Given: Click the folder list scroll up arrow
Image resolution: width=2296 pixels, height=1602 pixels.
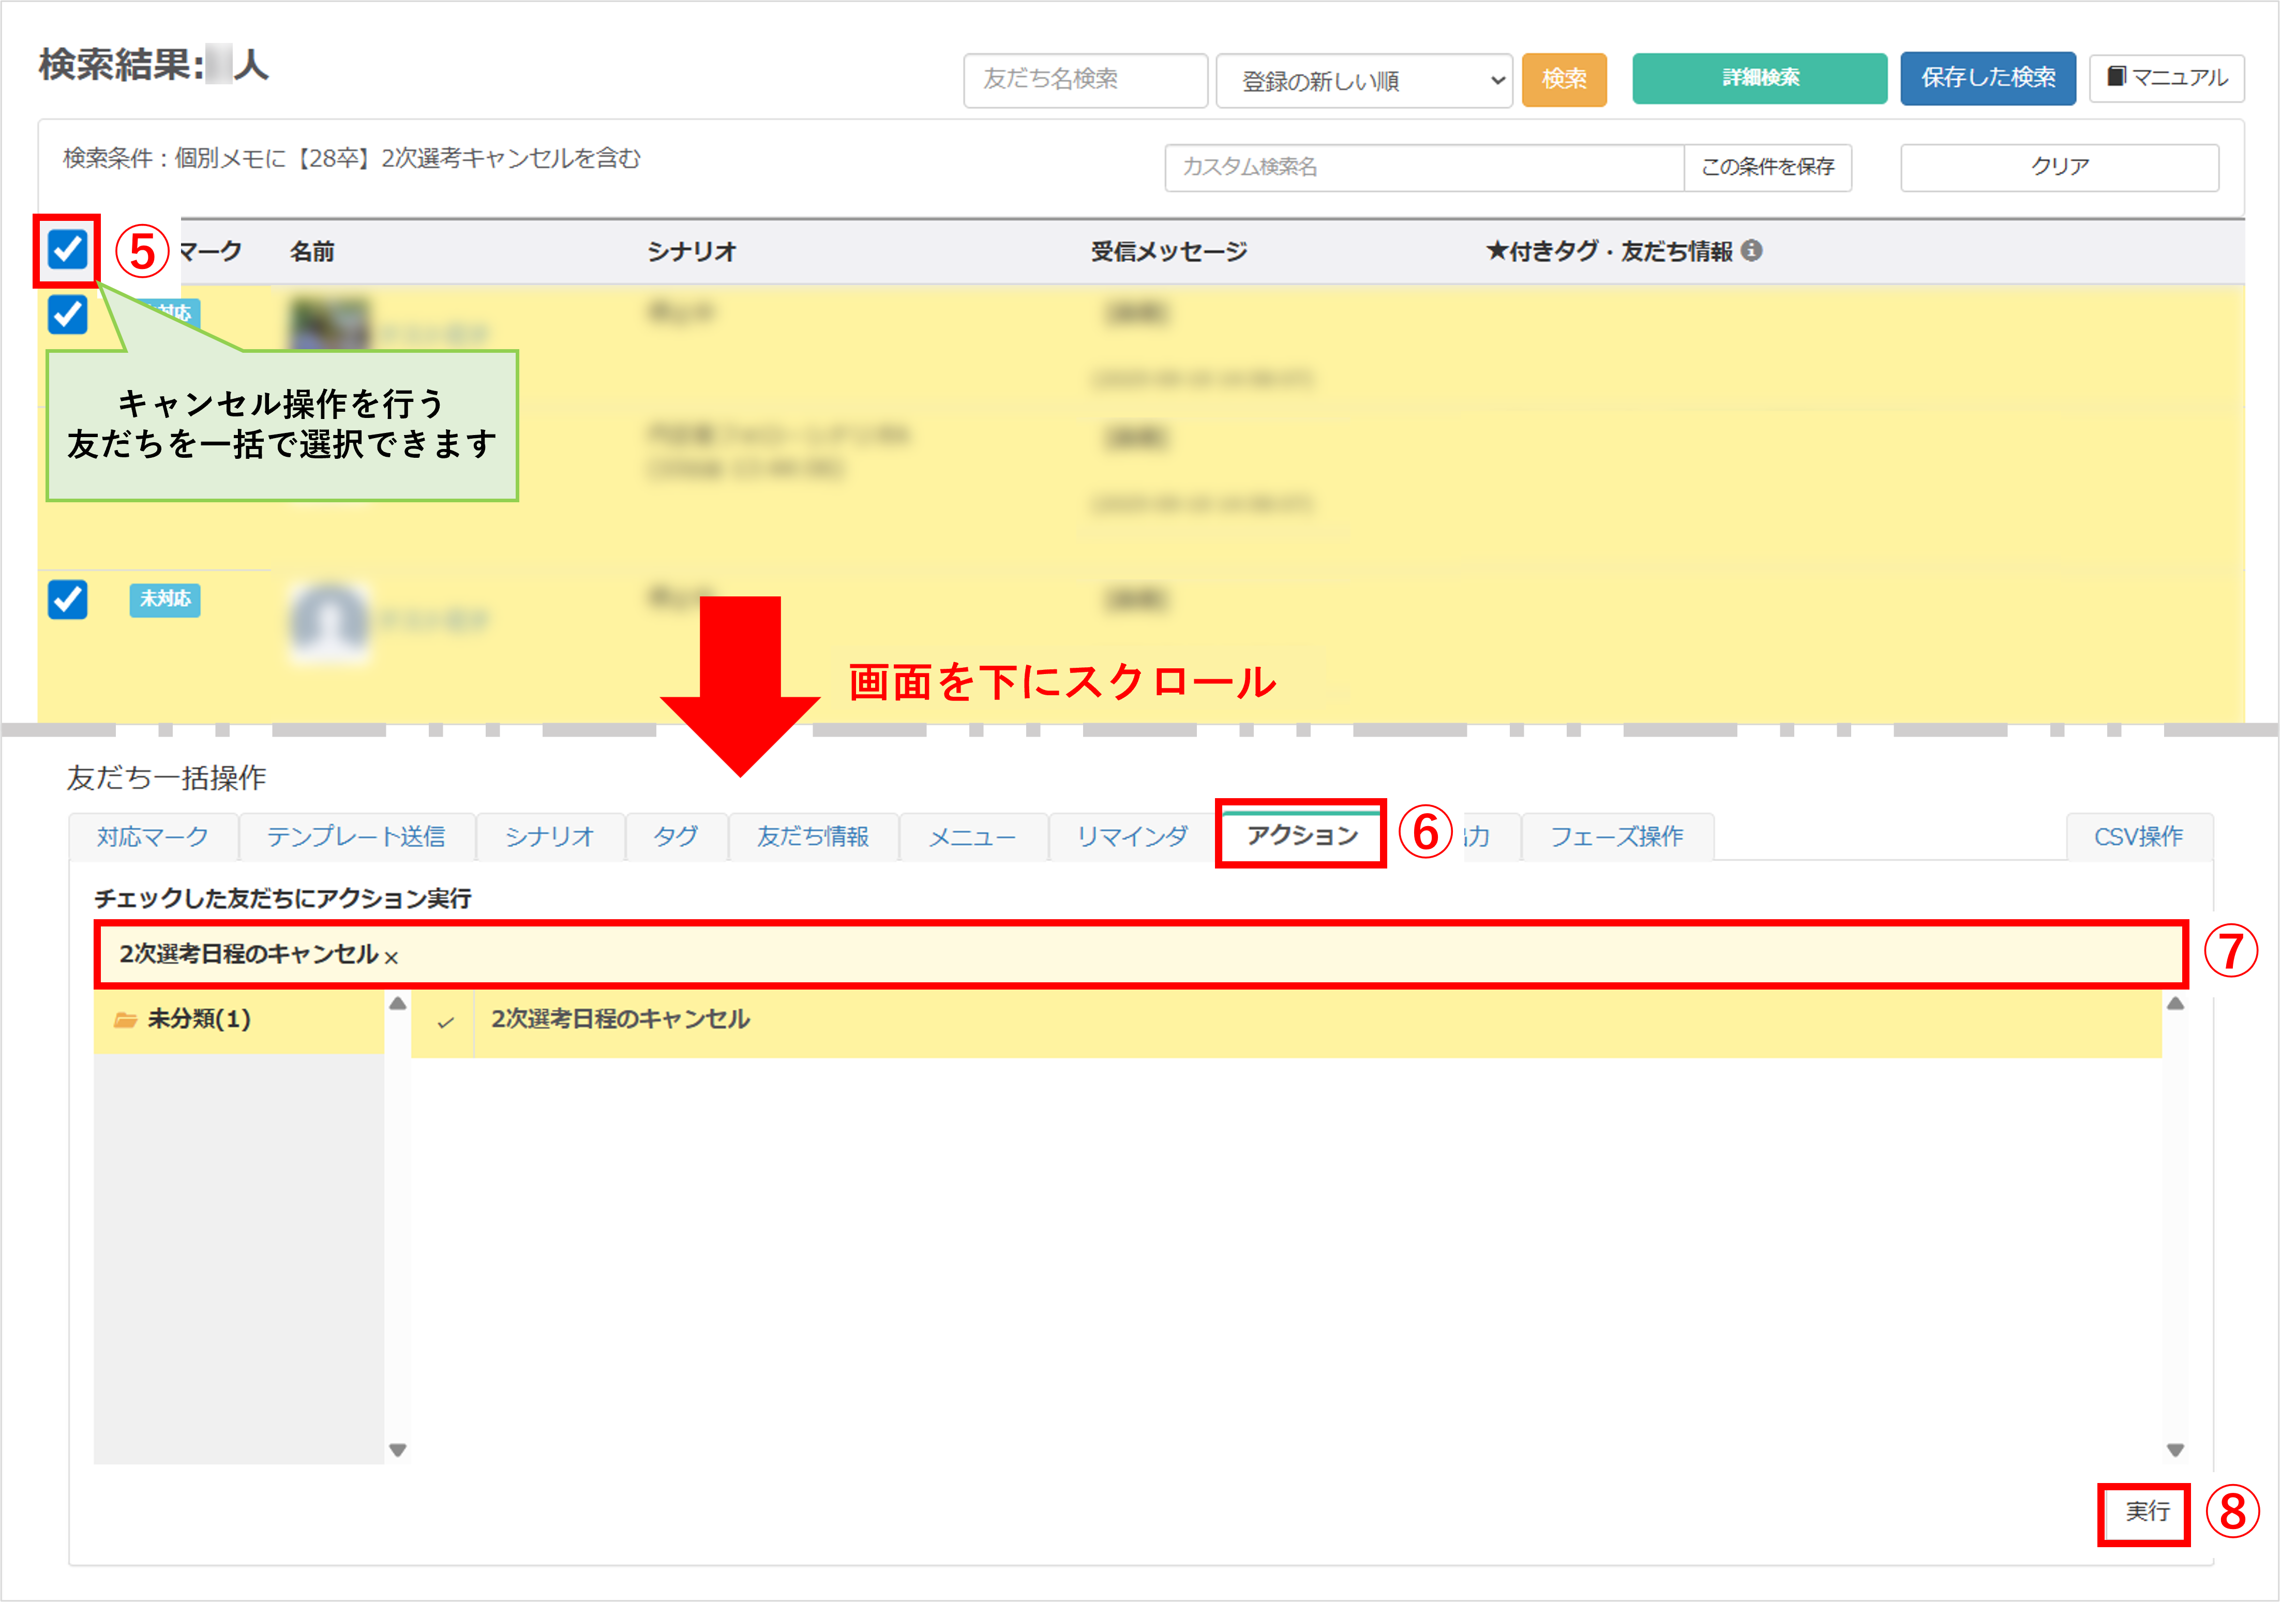Looking at the screenshot, I should (x=398, y=1003).
